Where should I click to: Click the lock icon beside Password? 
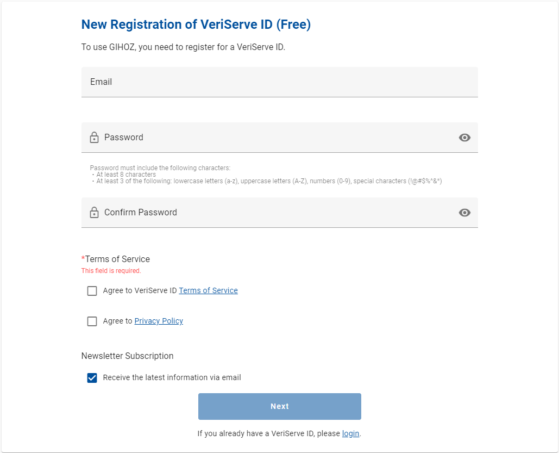click(93, 137)
